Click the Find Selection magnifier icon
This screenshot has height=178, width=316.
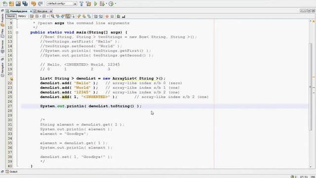click(x=53, y=16)
